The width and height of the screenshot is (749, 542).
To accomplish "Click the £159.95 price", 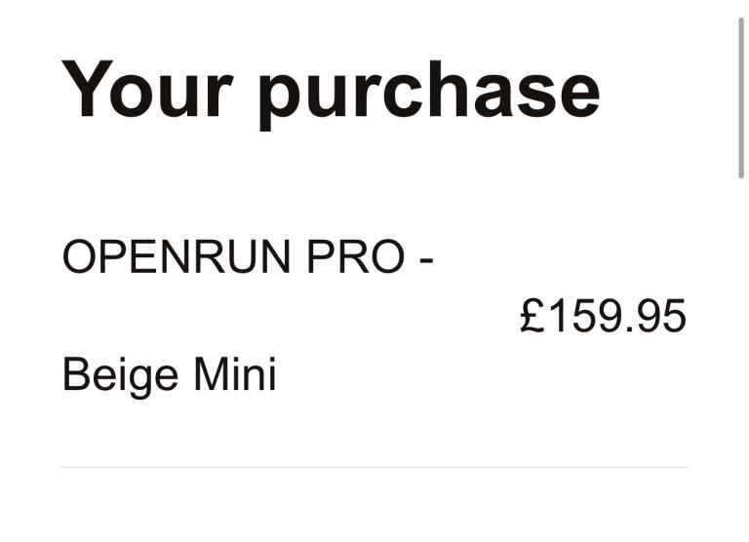I will tap(603, 317).
